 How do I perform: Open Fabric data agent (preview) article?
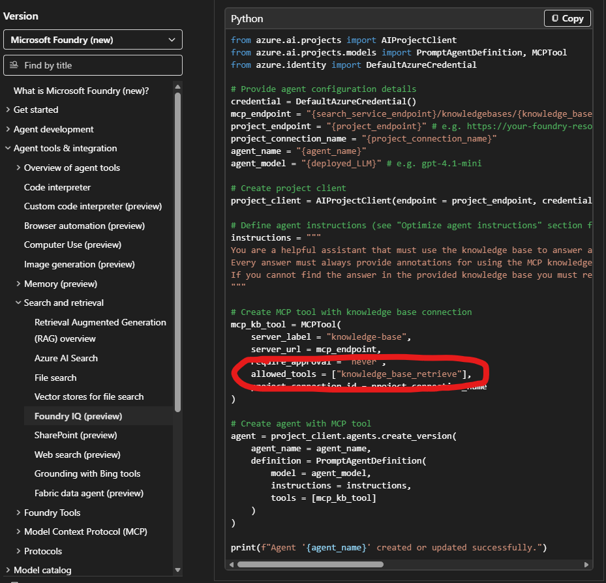click(x=89, y=494)
